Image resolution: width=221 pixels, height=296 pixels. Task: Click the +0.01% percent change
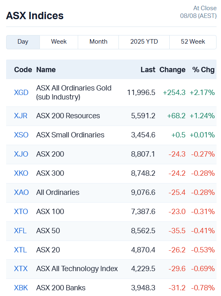coord(202,135)
